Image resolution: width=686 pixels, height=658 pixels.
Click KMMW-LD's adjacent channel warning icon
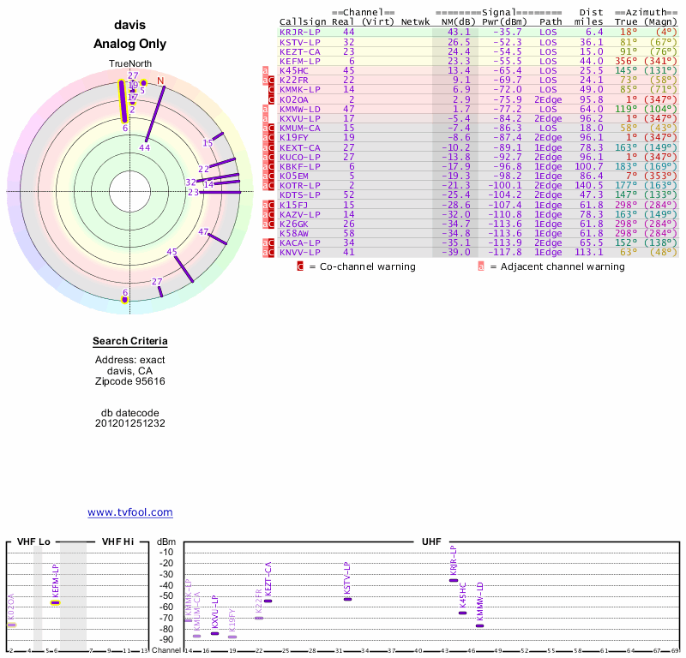click(x=266, y=110)
